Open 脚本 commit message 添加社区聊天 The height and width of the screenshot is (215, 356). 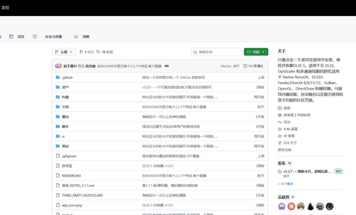pos(171,126)
